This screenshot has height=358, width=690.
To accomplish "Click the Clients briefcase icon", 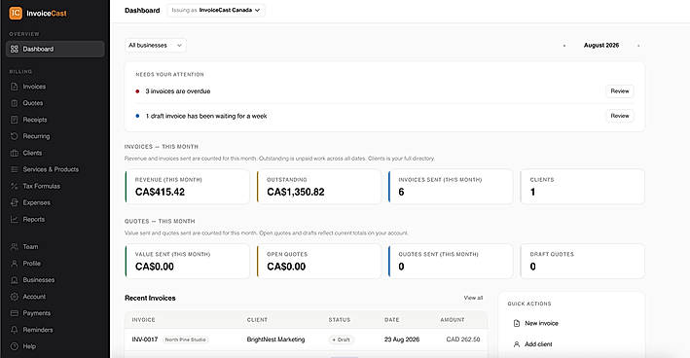I will click(x=14, y=153).
